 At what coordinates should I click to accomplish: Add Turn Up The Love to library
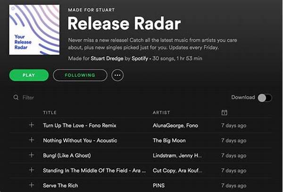click(32, 125)
